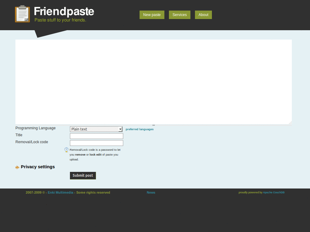
Task: Click the Friendpaste clipboard logo icon
Action: [22, 14]
